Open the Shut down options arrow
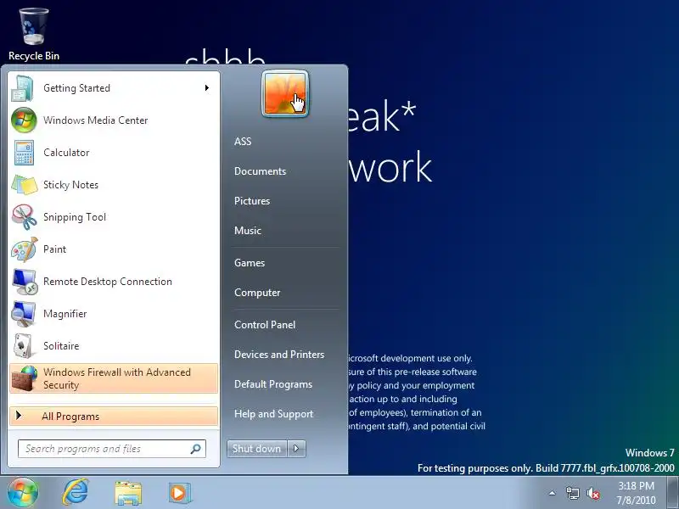The image size is (679, 509). [296, 449]
